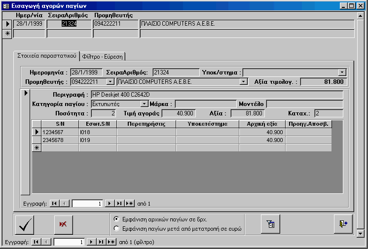The height and width of the screenshot is (249, 368).
Task: Click the Περιγραφή field with HP Deskjet
Action: 216,95
